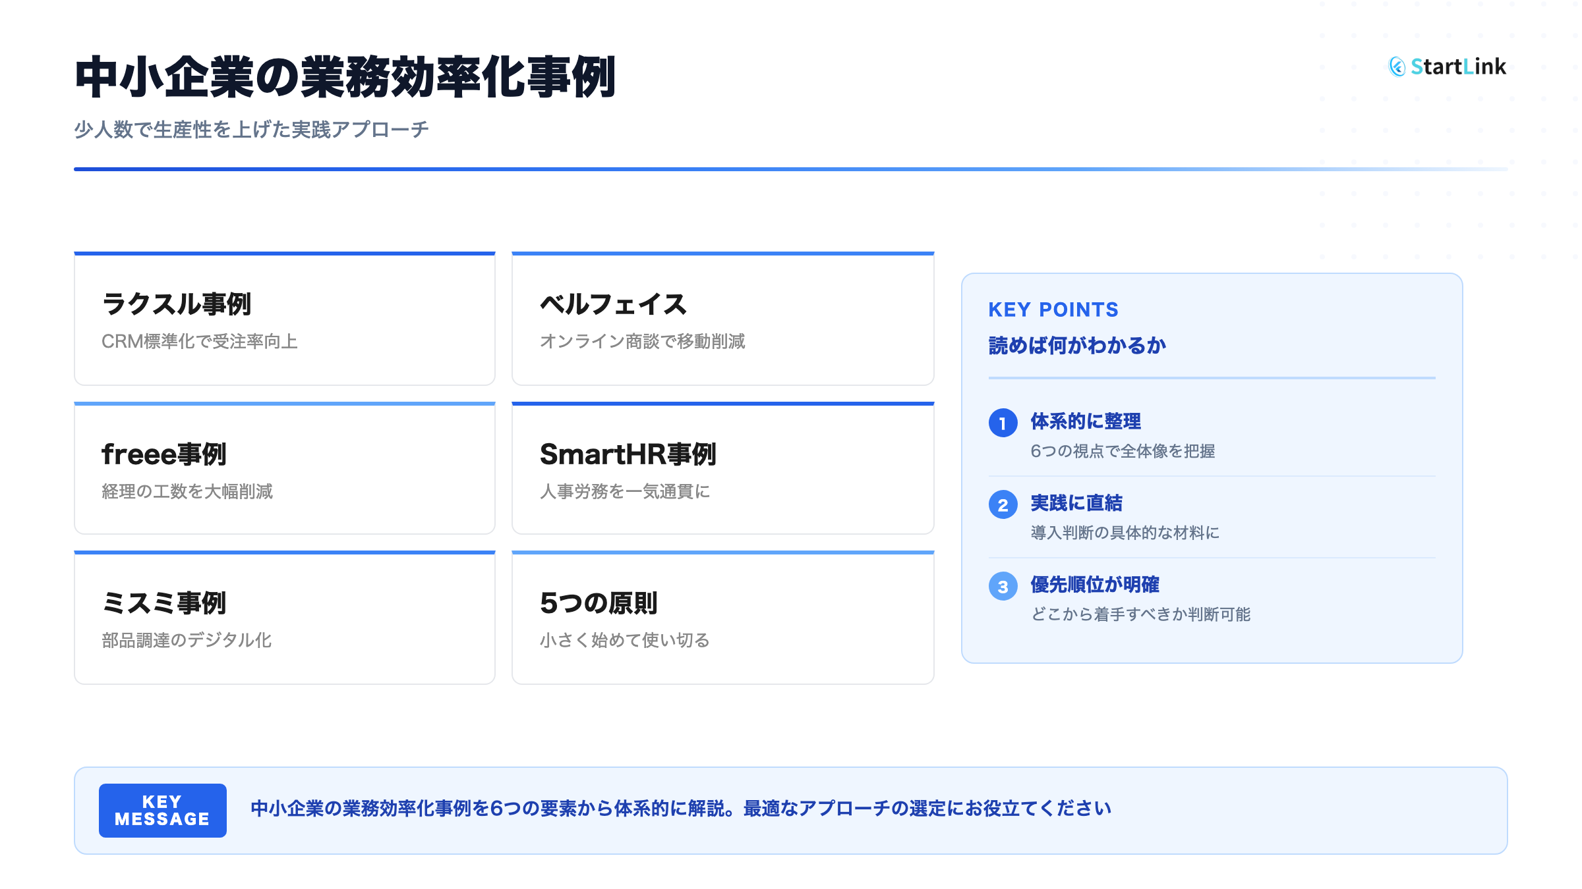Click the 体系的に整理 key point
1582x889 pixels.
(x=1086, y=421)
